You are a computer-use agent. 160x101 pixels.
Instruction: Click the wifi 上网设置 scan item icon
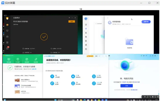52,76
